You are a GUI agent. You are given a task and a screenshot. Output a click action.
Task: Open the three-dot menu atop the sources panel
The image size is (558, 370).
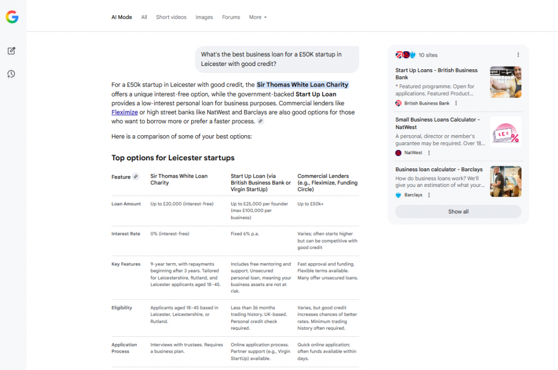pos(518,54)
